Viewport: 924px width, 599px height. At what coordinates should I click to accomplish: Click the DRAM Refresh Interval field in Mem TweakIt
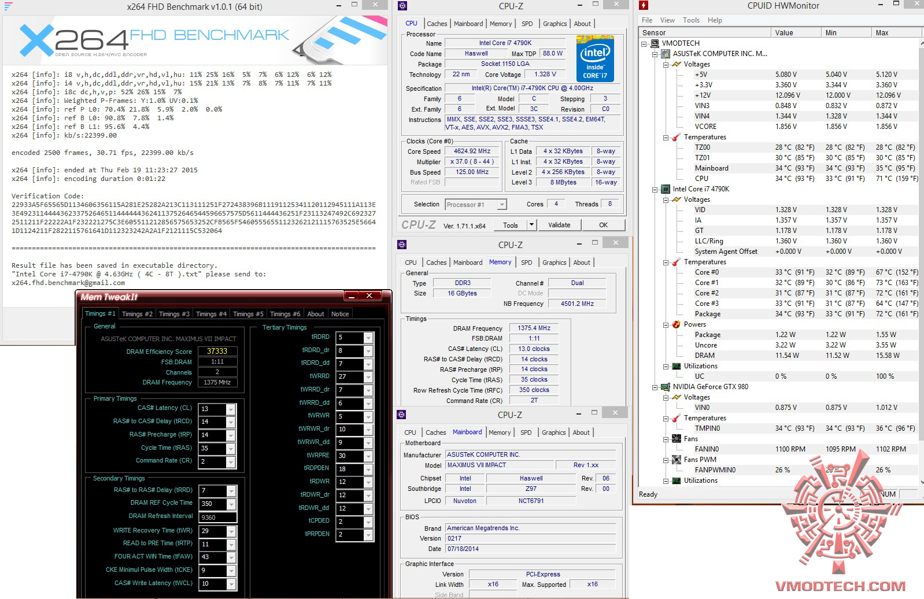217,517
